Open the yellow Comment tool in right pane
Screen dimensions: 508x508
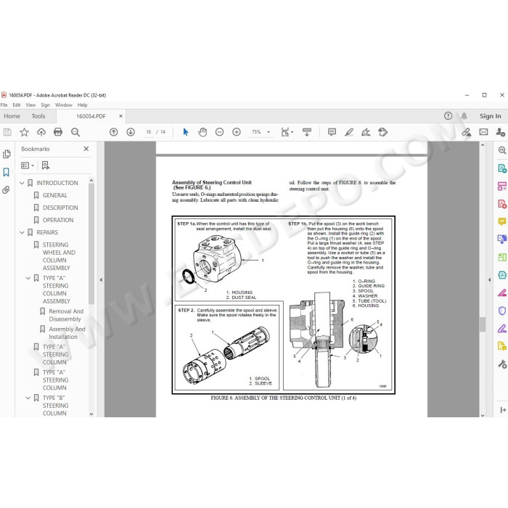(x=502, y=222)
